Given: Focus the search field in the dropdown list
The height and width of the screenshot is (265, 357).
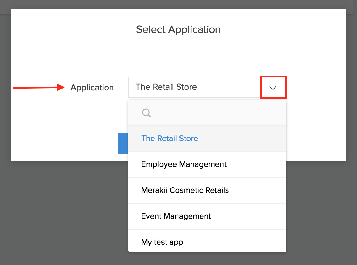Looking at the screenshot, I should [x=215, y=113].
